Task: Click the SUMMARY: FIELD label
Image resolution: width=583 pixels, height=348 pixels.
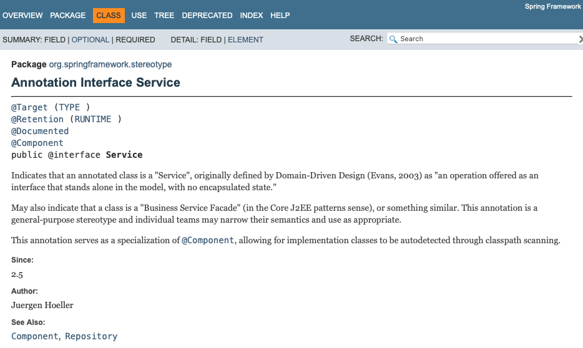Action: pyautogui.click(x=34, y=40)
